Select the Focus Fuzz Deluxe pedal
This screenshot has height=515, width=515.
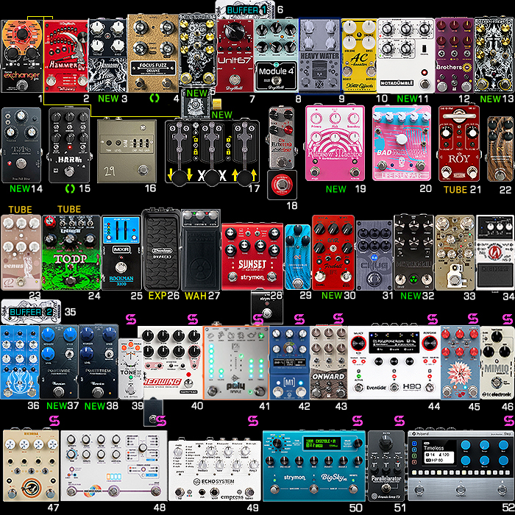153,53
